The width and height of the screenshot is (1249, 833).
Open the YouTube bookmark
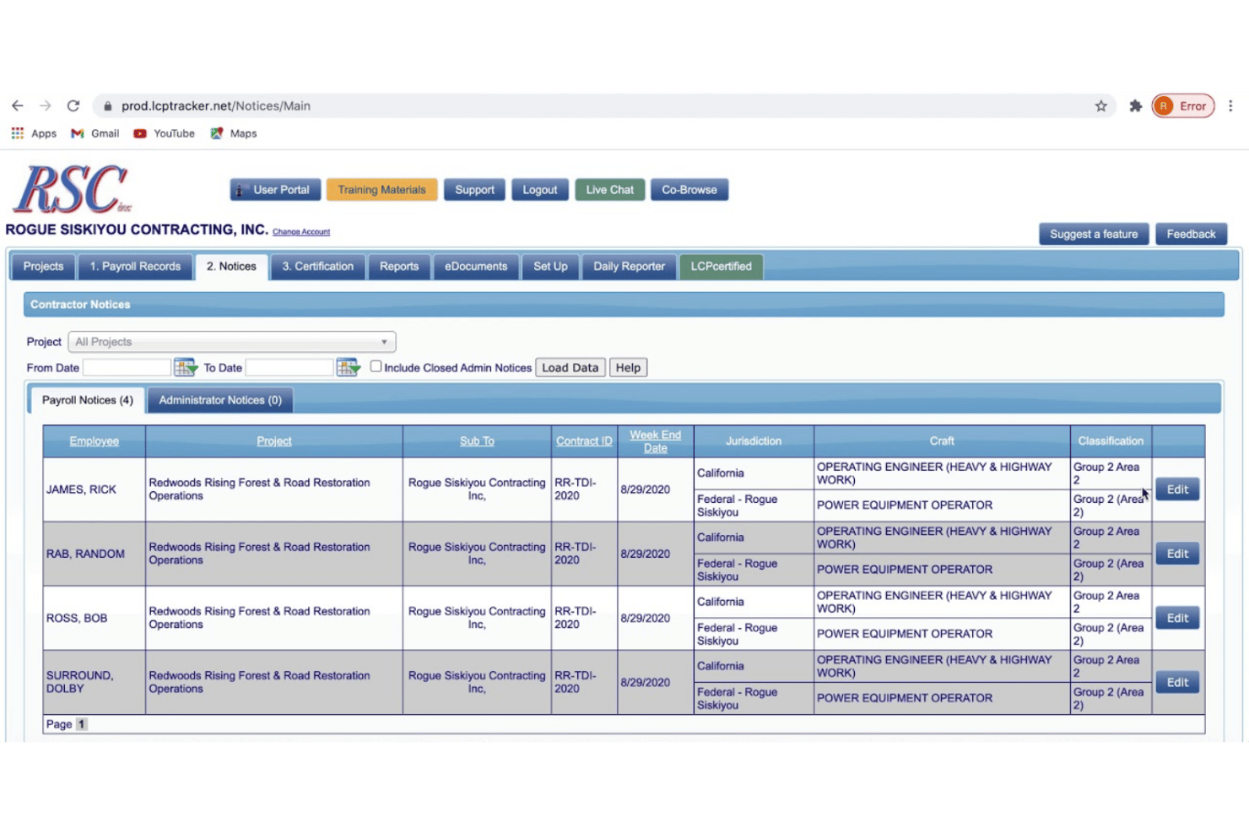(x=165, y=133)
